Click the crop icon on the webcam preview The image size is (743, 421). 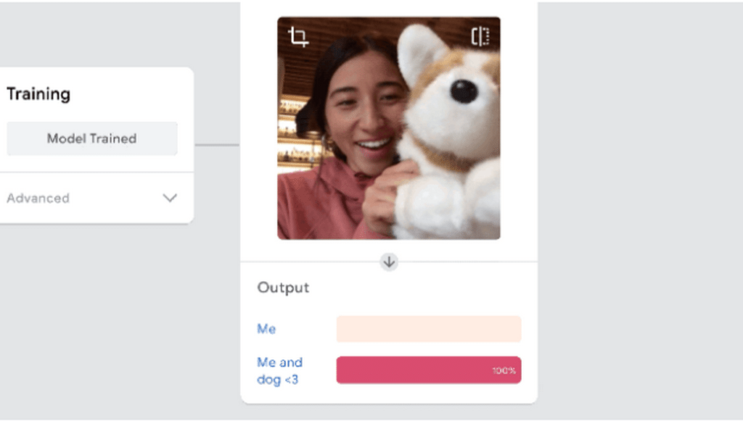click(298, 37)
